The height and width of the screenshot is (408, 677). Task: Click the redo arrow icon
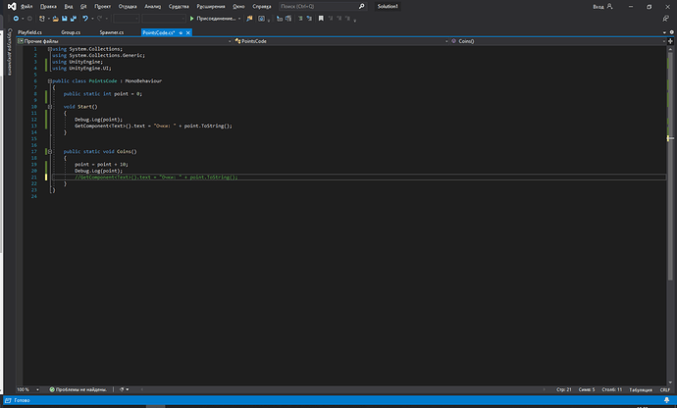(x=99, y=19)
